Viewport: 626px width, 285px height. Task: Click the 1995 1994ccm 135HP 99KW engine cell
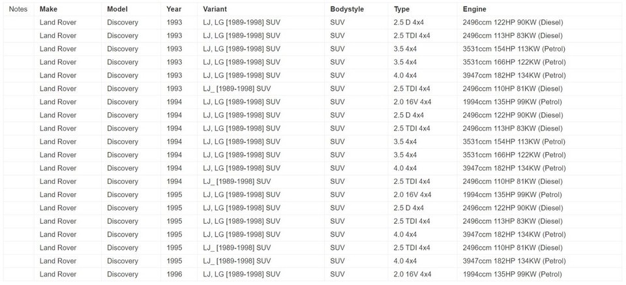[x=513, y=195]
